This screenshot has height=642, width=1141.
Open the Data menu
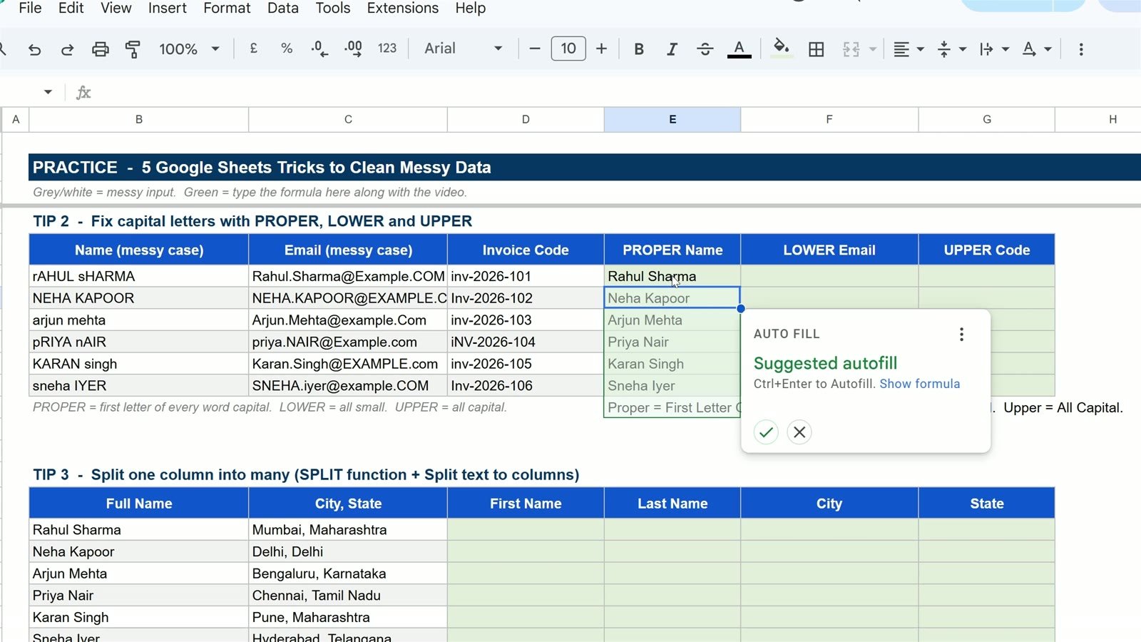point(283,8)
